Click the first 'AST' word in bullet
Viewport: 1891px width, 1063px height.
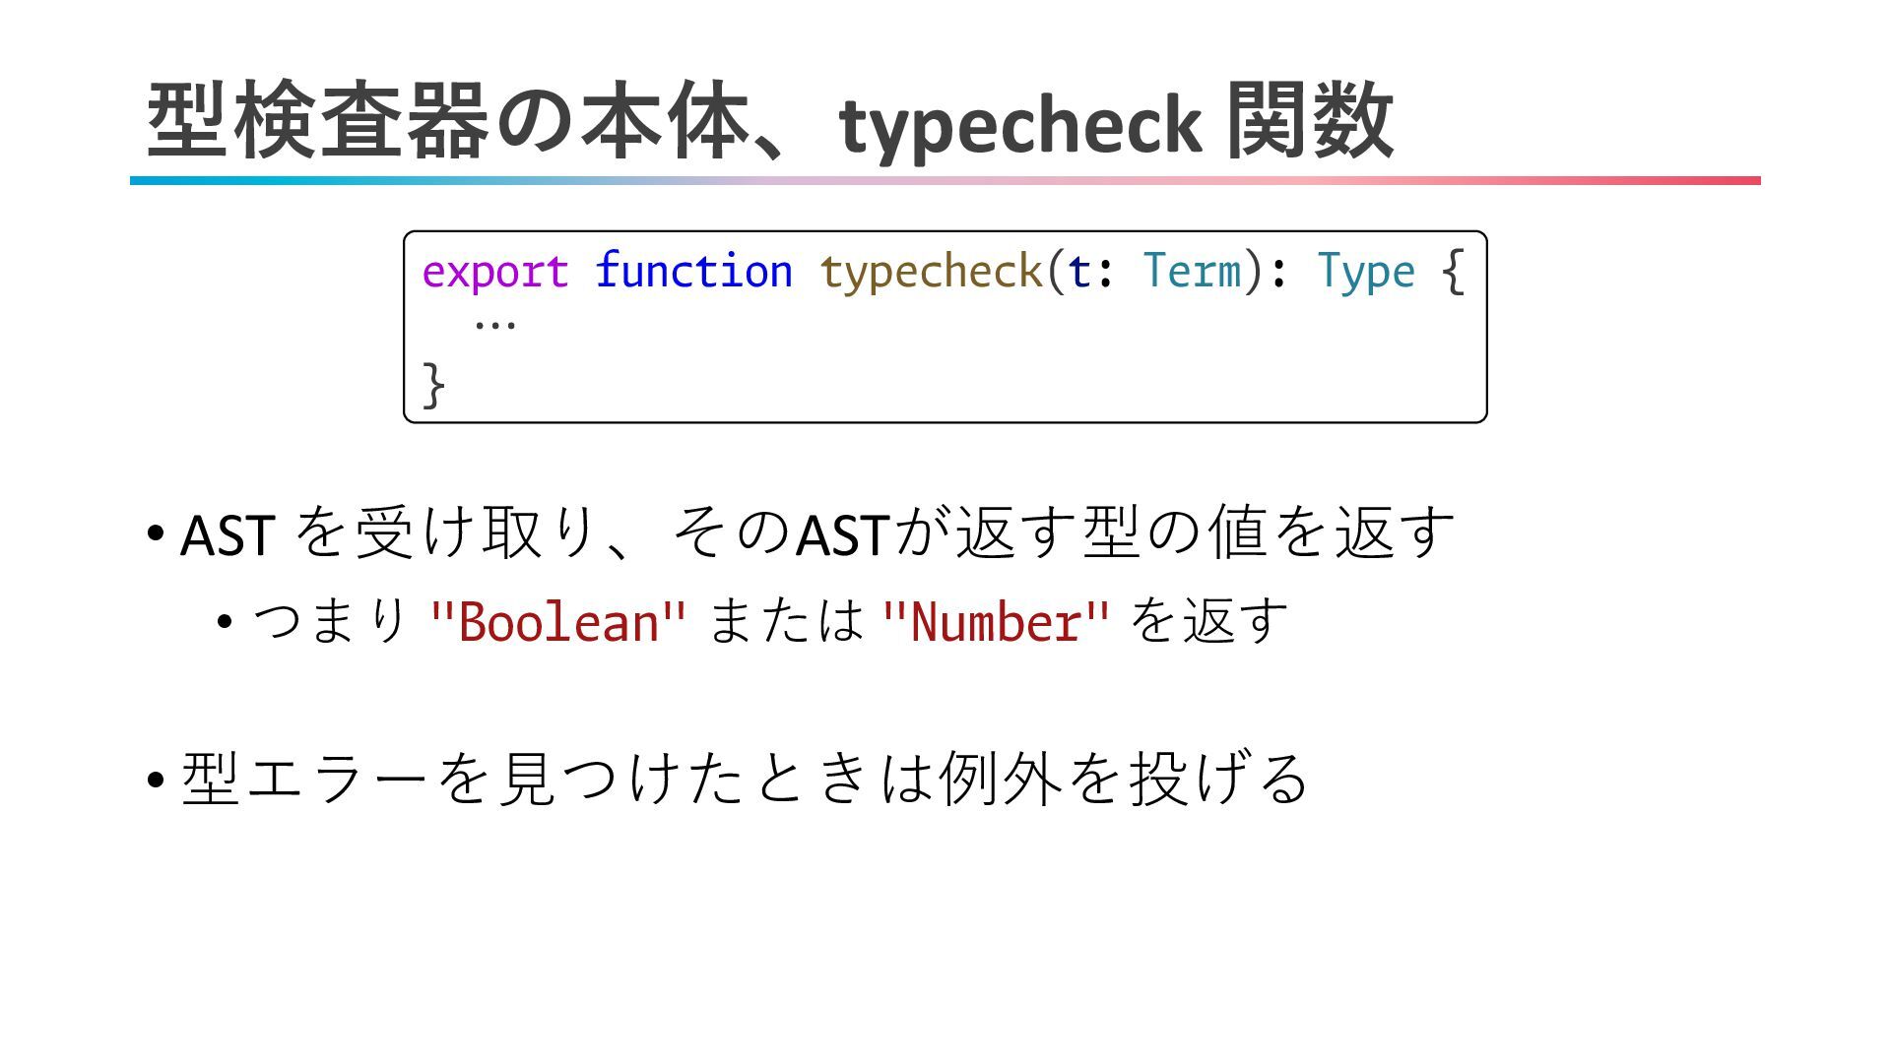coord(228,534)
